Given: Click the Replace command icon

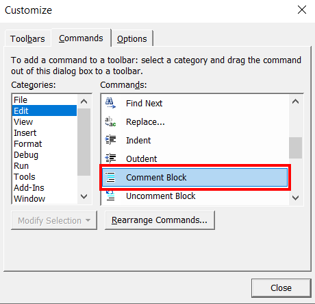Looking at the screenshot, I should click(x=110, y=121).
